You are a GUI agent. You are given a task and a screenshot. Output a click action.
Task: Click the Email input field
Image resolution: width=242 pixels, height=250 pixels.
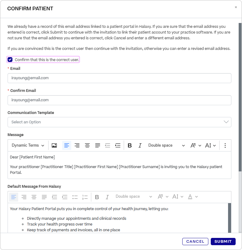pos(119,78)
